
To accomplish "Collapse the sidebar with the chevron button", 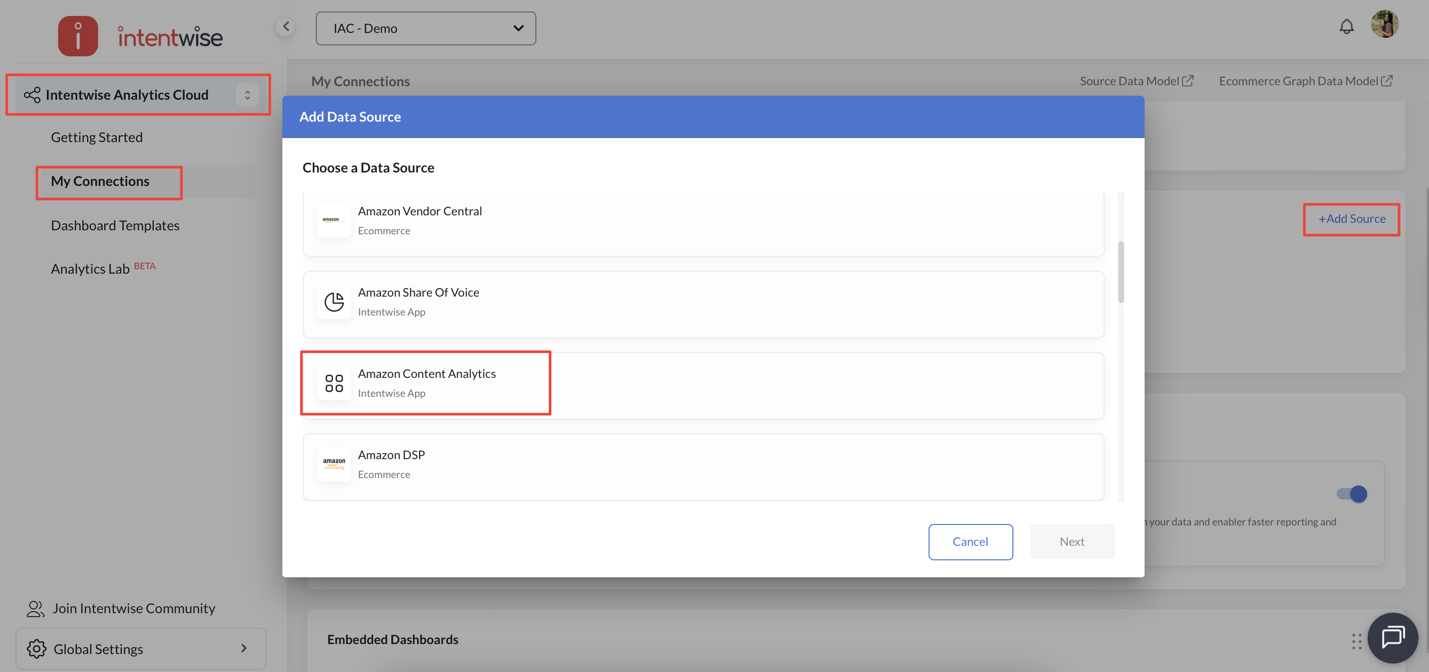I will point(286,26).
